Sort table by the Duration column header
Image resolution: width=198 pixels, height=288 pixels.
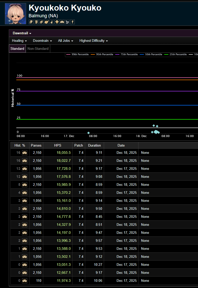(x=94, y=145)
